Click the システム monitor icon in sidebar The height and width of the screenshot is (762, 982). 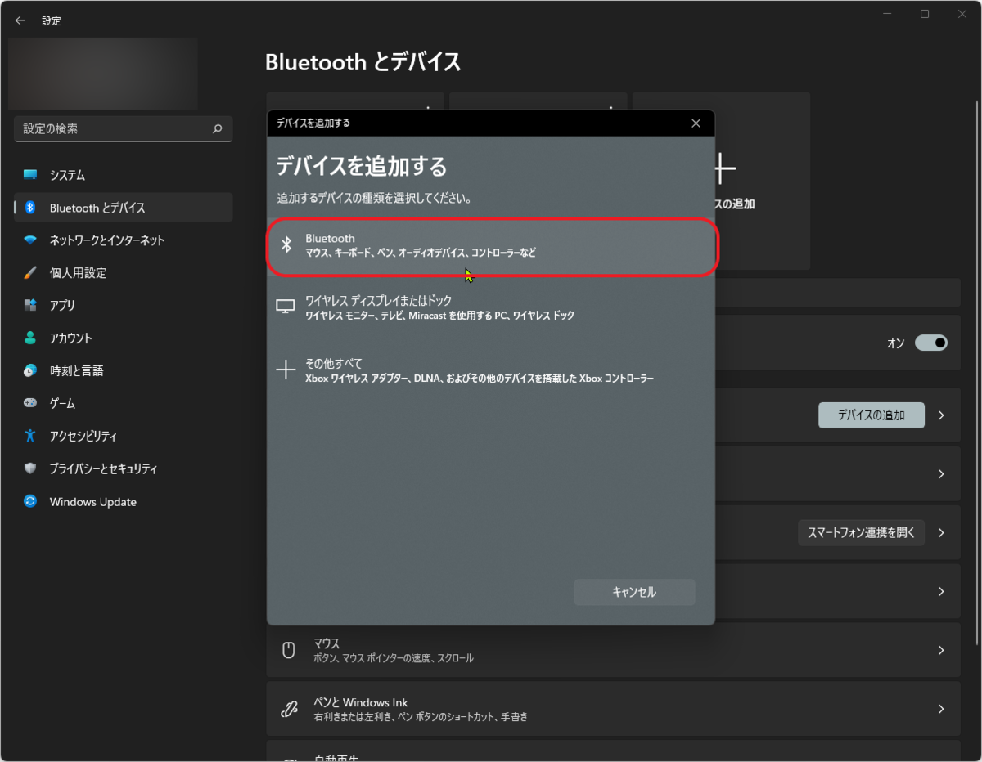click(x=30, y=175)
